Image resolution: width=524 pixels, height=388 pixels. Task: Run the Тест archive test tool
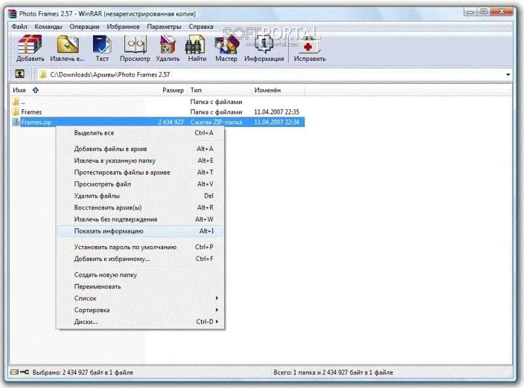[102, 44]
